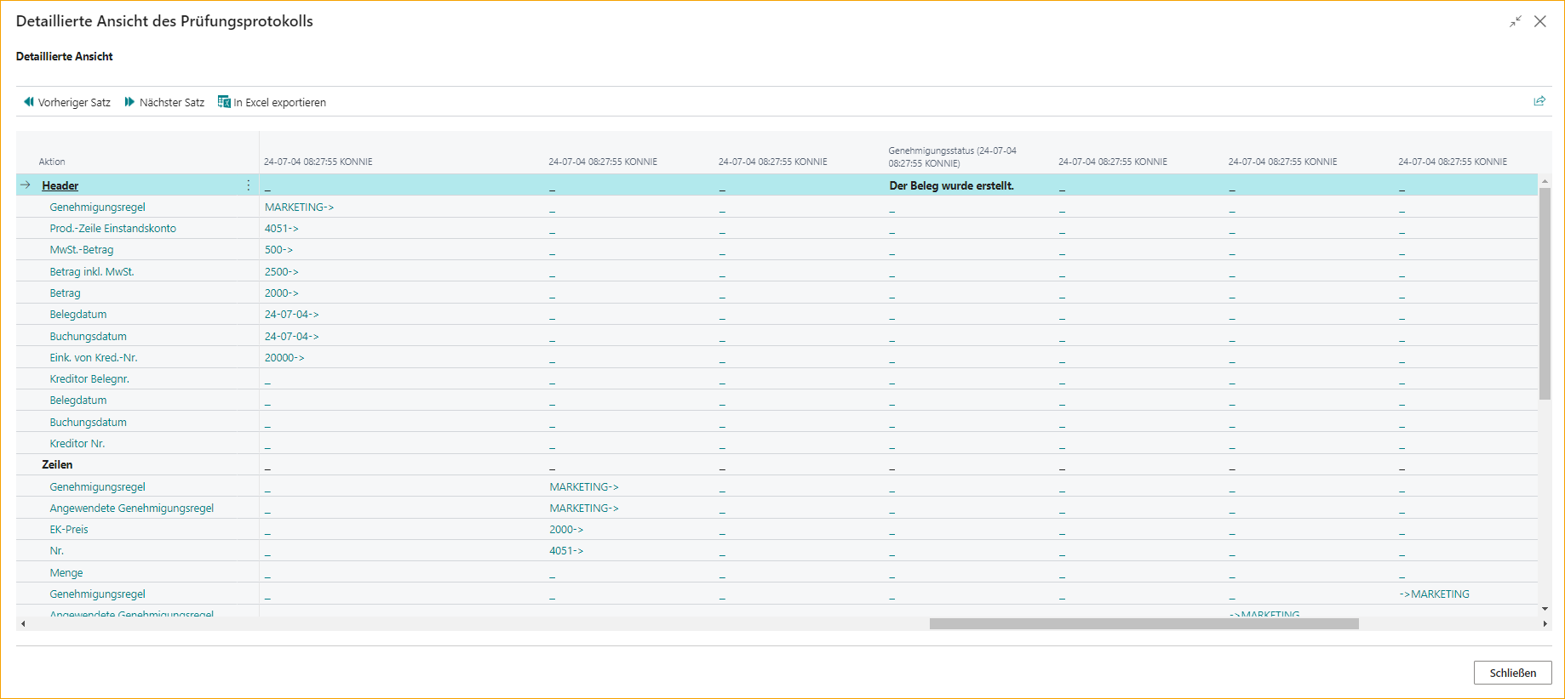Select the Header row link
The height and width of the screenshot is (699, 1565).
coord(60,185)
